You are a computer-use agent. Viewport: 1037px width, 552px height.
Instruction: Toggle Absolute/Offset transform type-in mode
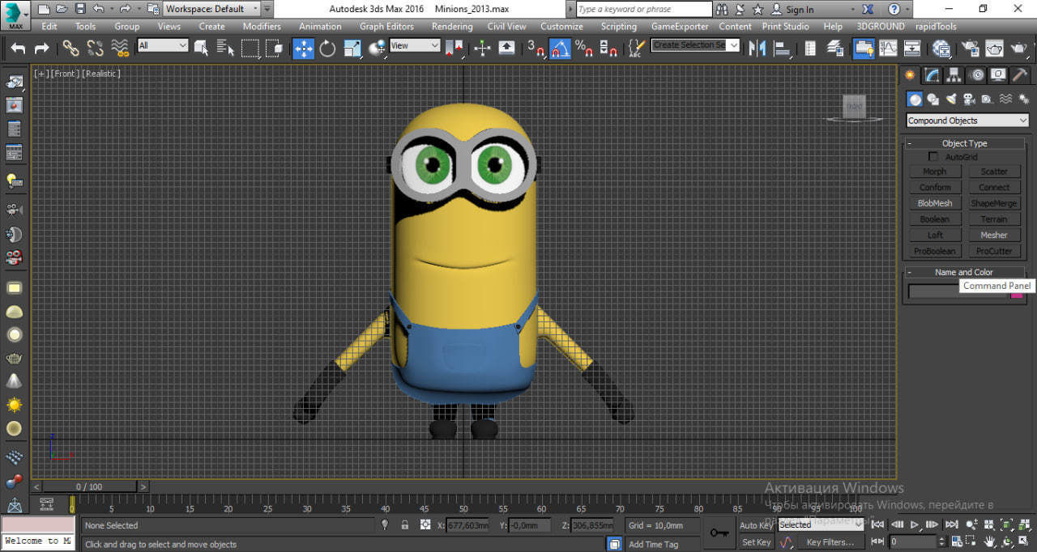[425, 525]
